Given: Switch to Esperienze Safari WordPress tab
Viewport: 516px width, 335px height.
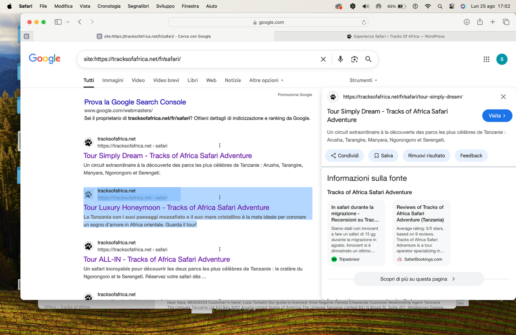Looking at the screenshot, I should tap(395, 36).
